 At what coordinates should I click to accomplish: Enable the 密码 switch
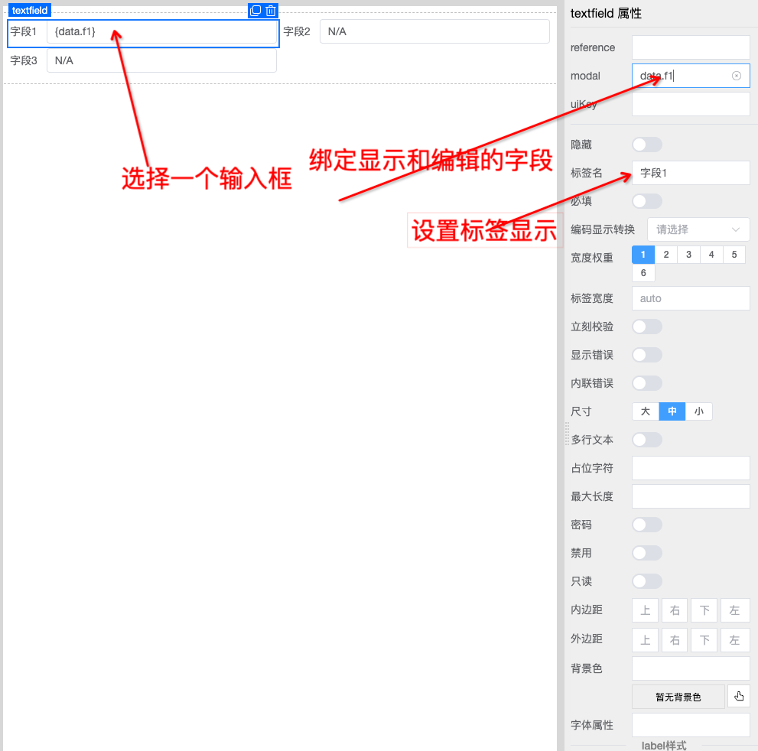[647, 525]
